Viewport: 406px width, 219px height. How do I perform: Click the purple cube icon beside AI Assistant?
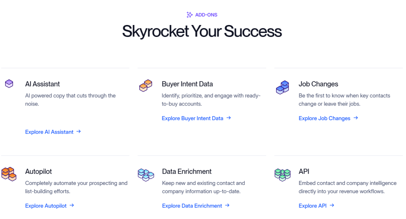[x=9, y=84]
